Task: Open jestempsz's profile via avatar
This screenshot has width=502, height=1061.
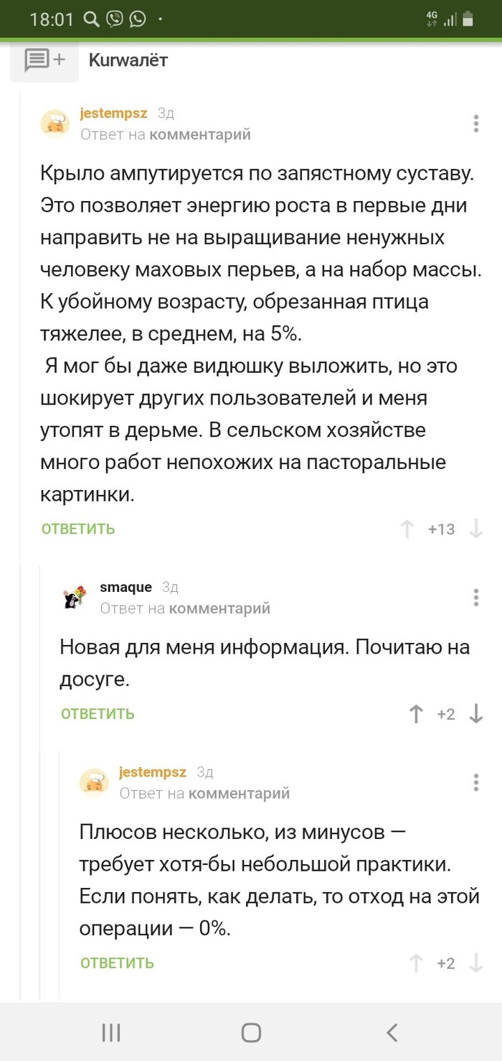Action: [56, 122]
